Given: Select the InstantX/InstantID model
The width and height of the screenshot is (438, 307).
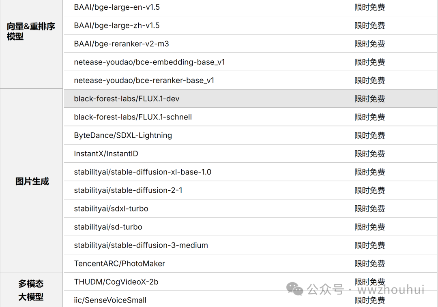Looking at the screenshot, I should (106, 153).
